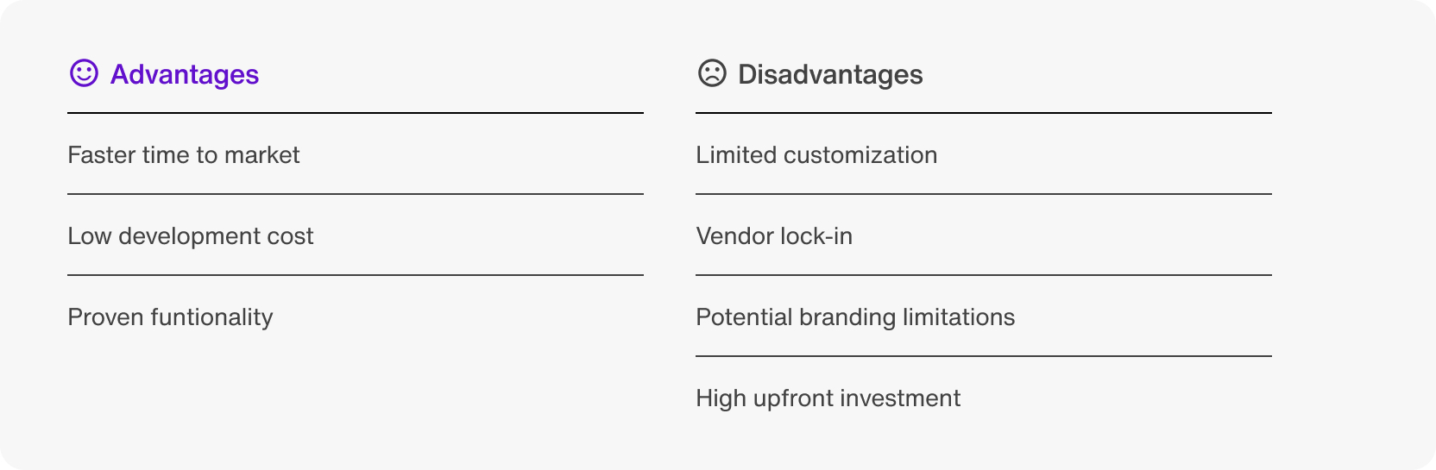Click the divider below 'Vendor lock-in'
Viewport: 1436px width, 470px height.
pyautogui.click(x=984, y=275)
